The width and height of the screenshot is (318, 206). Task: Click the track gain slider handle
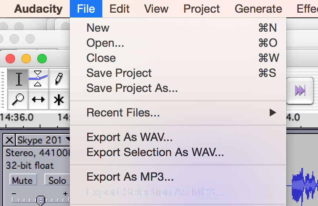[40, 200]
